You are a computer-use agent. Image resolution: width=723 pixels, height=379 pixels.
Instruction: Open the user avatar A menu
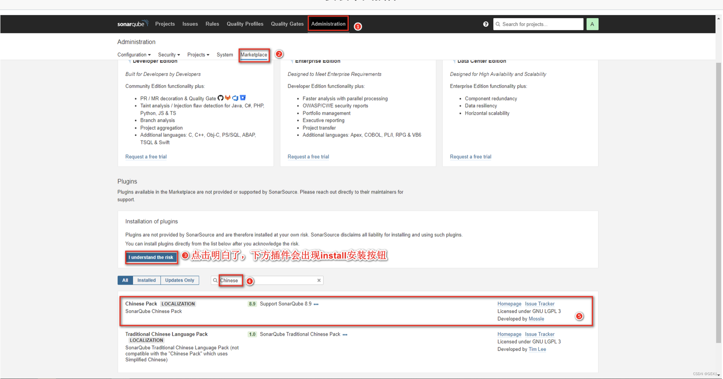tap(592, 24)
